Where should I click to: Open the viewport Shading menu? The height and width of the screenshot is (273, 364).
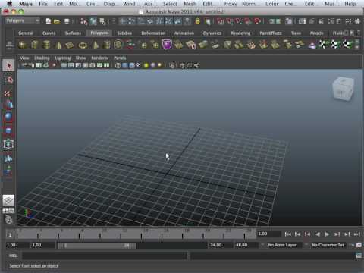click(x=42, y=58)
